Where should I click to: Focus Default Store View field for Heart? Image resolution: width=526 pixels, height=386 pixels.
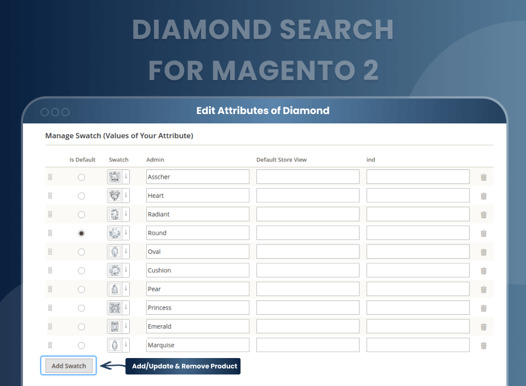coord(307,196)
